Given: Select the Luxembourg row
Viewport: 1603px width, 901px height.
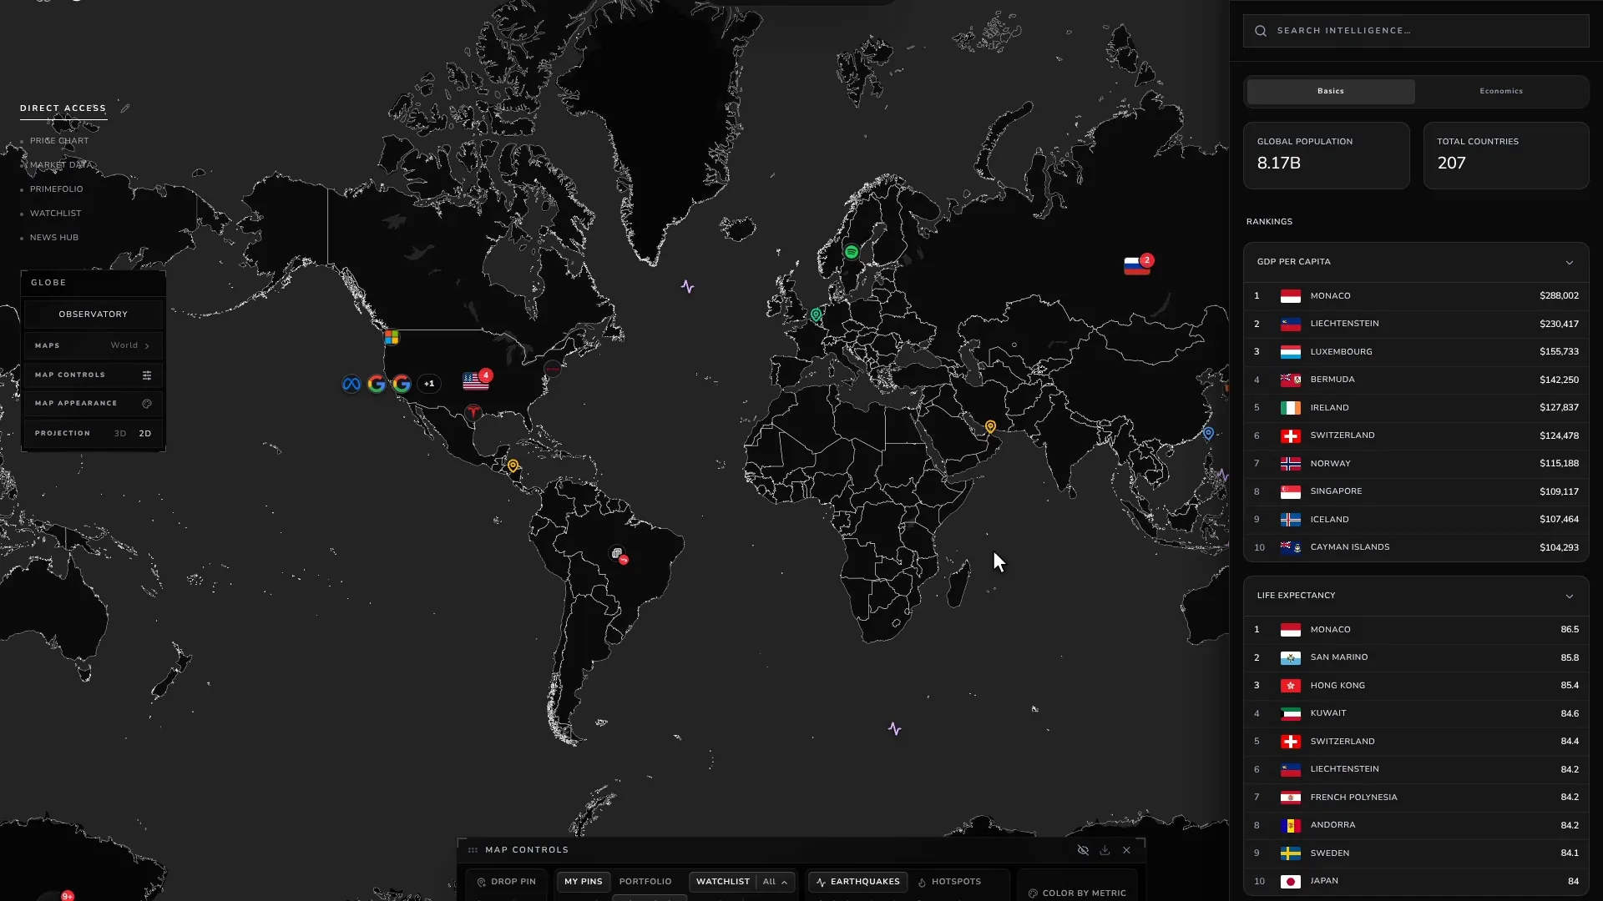Looking at the screenshot, I should coord(1416,352).
